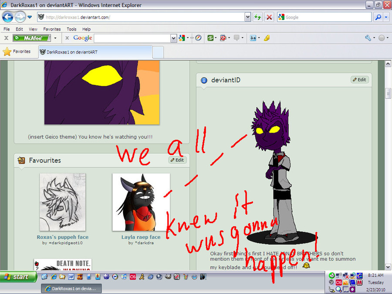Open the Favorites menu
392x294 pixels.
(52, 29)
